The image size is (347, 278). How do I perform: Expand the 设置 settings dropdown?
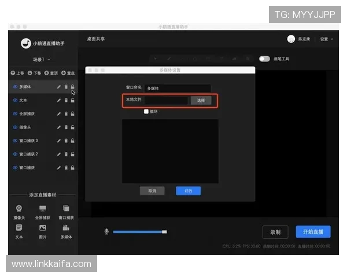click(x=327, y=39)
